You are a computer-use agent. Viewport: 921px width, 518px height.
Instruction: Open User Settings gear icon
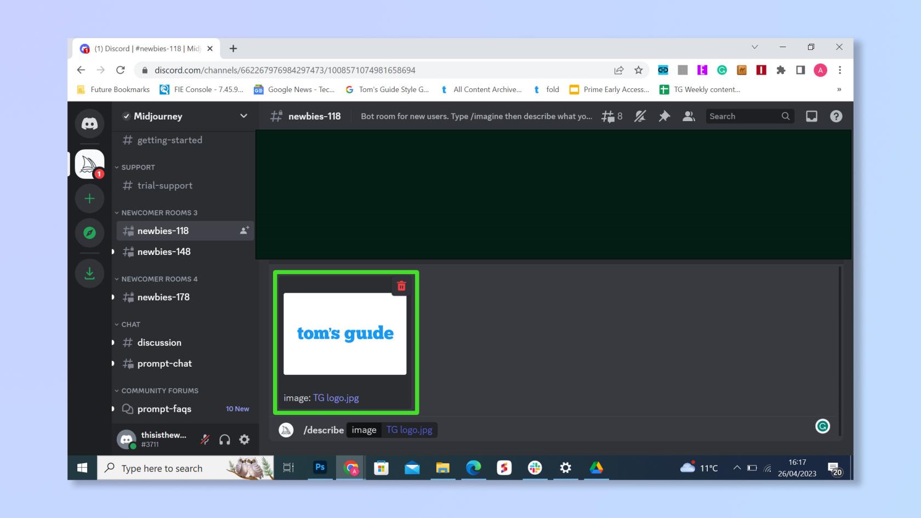245,440
